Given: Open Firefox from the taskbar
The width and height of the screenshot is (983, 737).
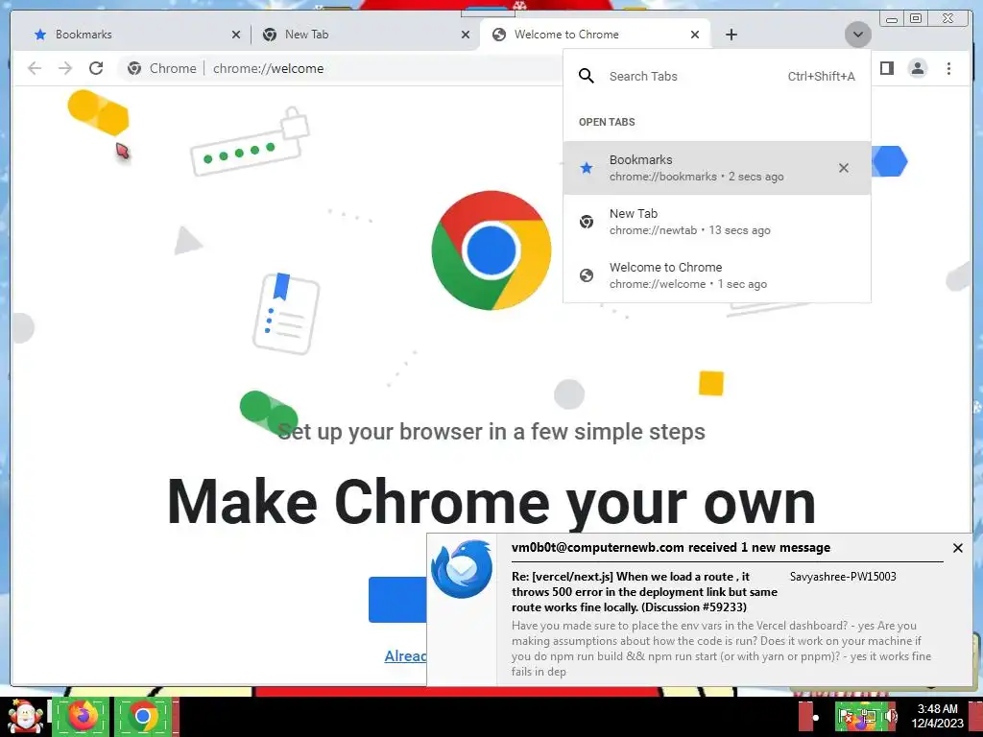Looking at the screenshot, I should coord(83,716).
